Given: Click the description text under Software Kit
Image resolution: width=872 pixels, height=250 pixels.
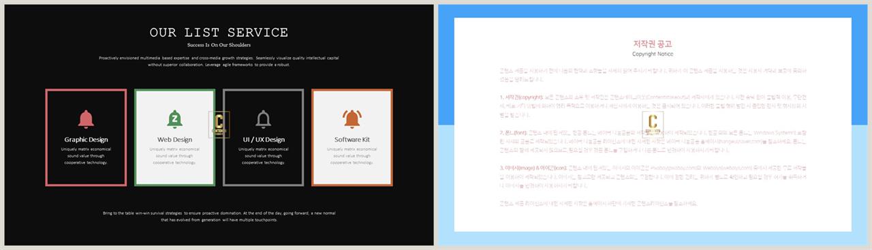Looking at the screenshot, I should click(x=352, y=155).
